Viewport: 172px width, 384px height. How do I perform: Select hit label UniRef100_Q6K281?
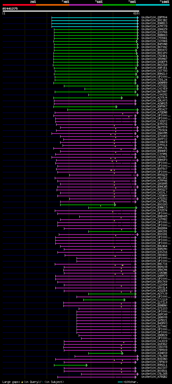(154, 231)
